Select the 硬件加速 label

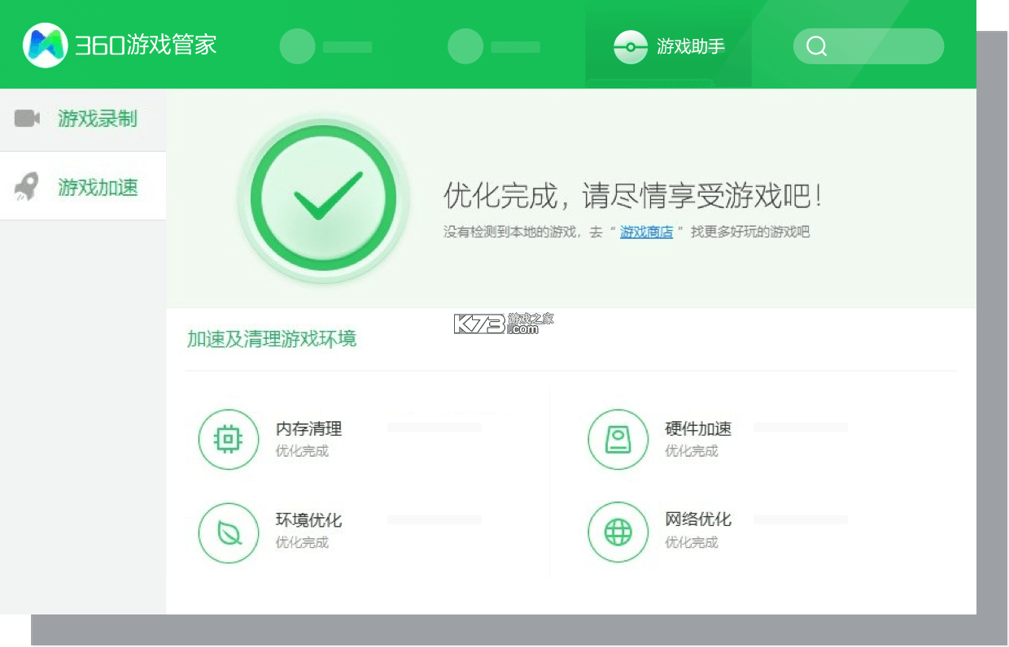click(698, 428)
